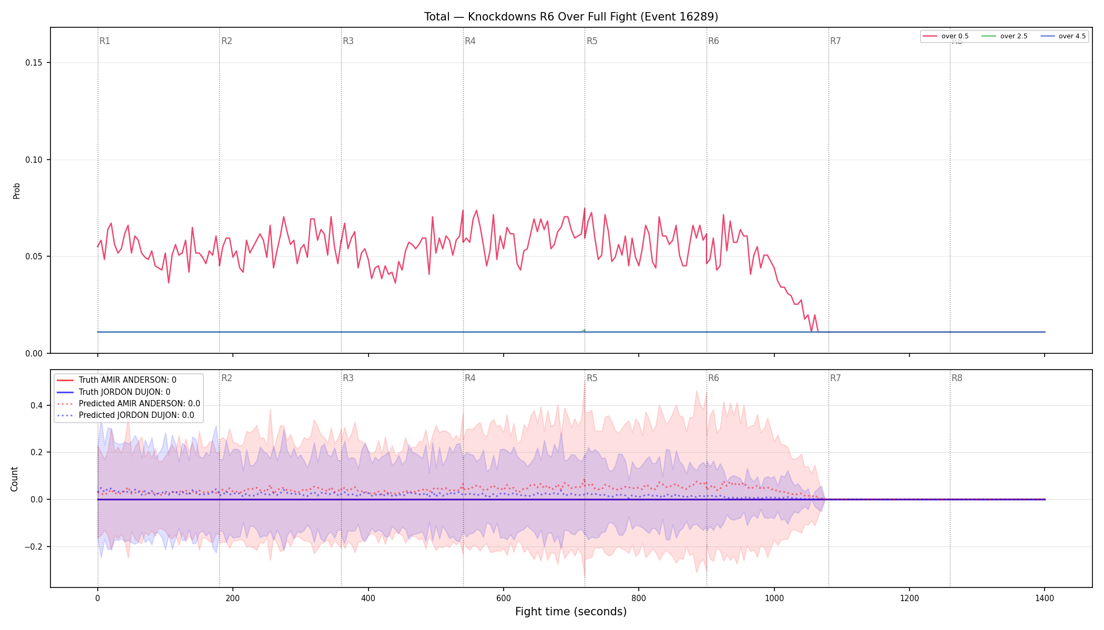Click the 600 tick on the time axis

point(504,598)
